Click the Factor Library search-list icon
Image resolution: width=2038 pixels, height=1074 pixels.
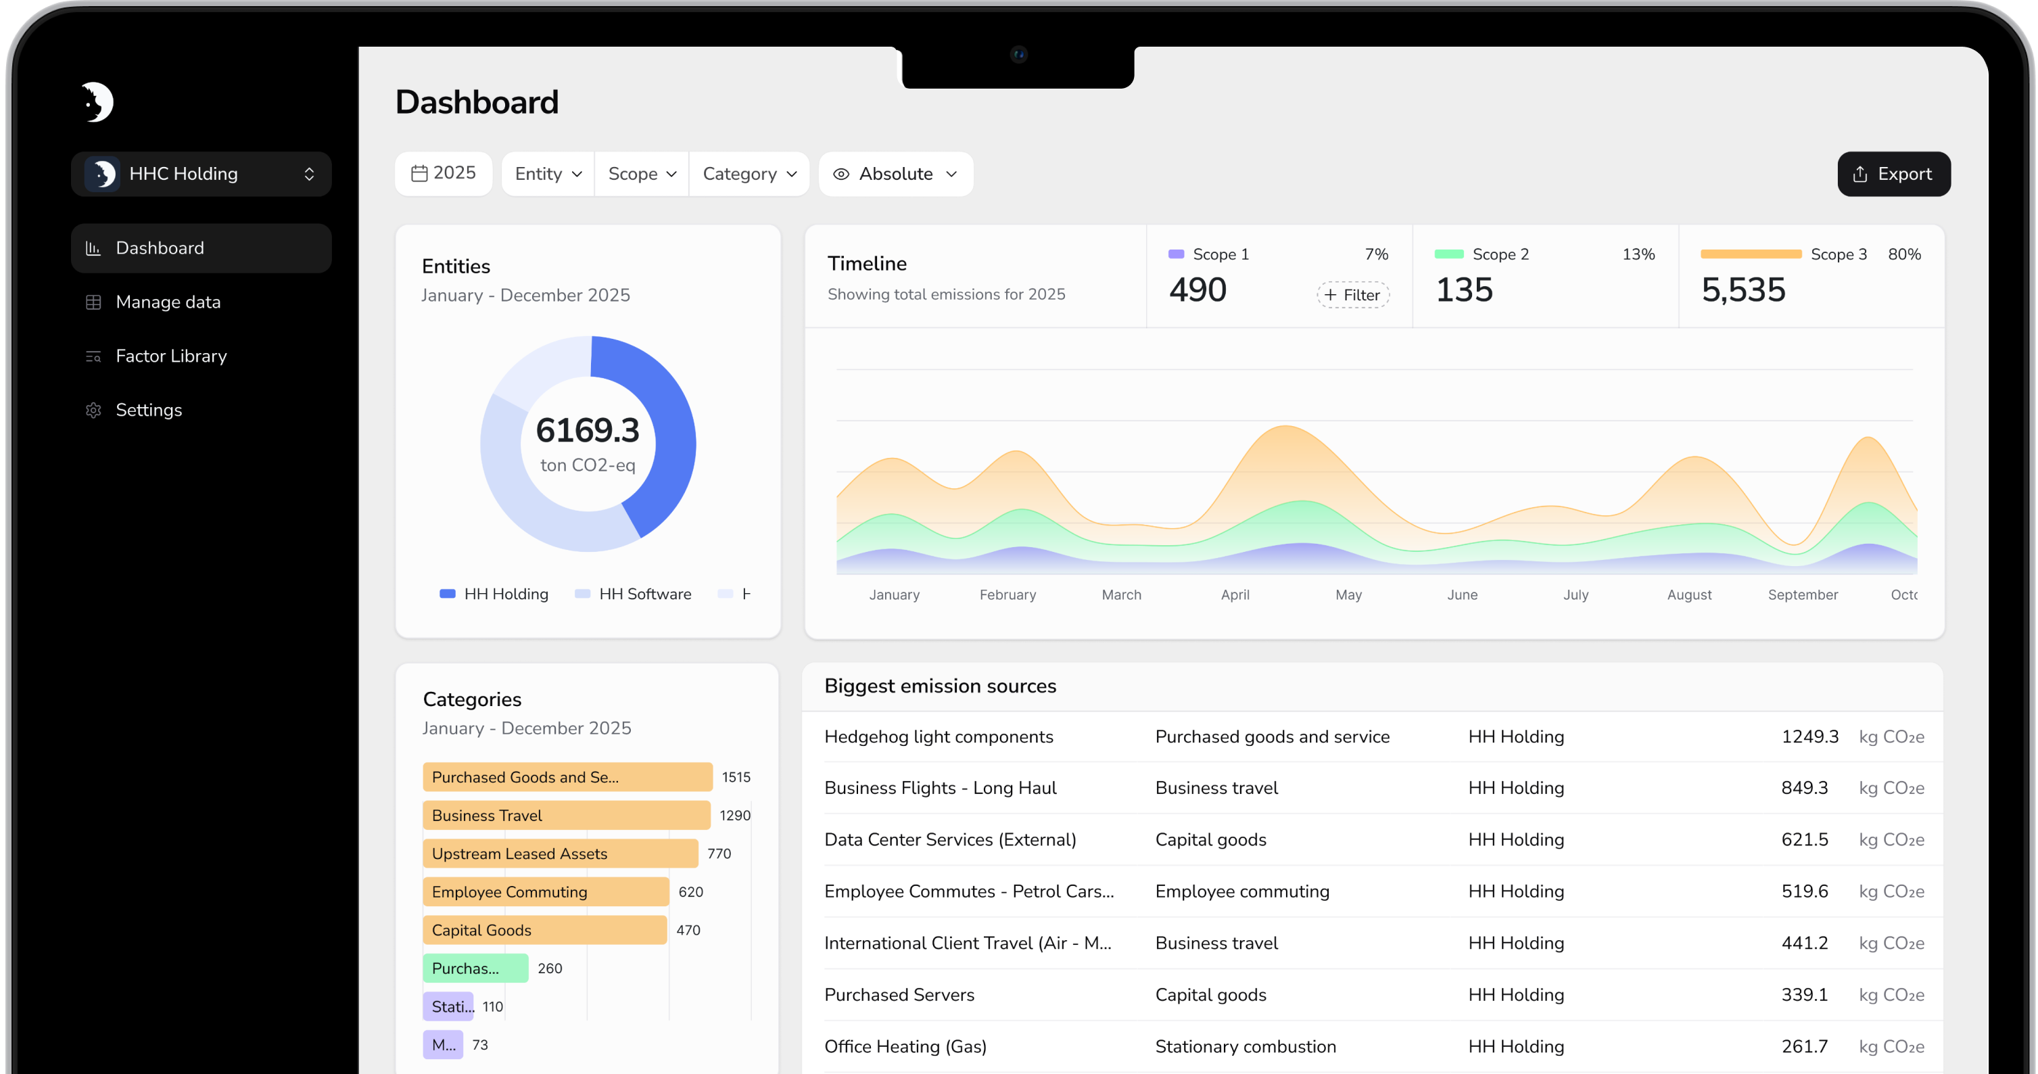pyautogui.click(x=93, y=356)
